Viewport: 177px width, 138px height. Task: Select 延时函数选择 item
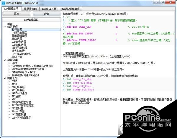click(19, 48)
